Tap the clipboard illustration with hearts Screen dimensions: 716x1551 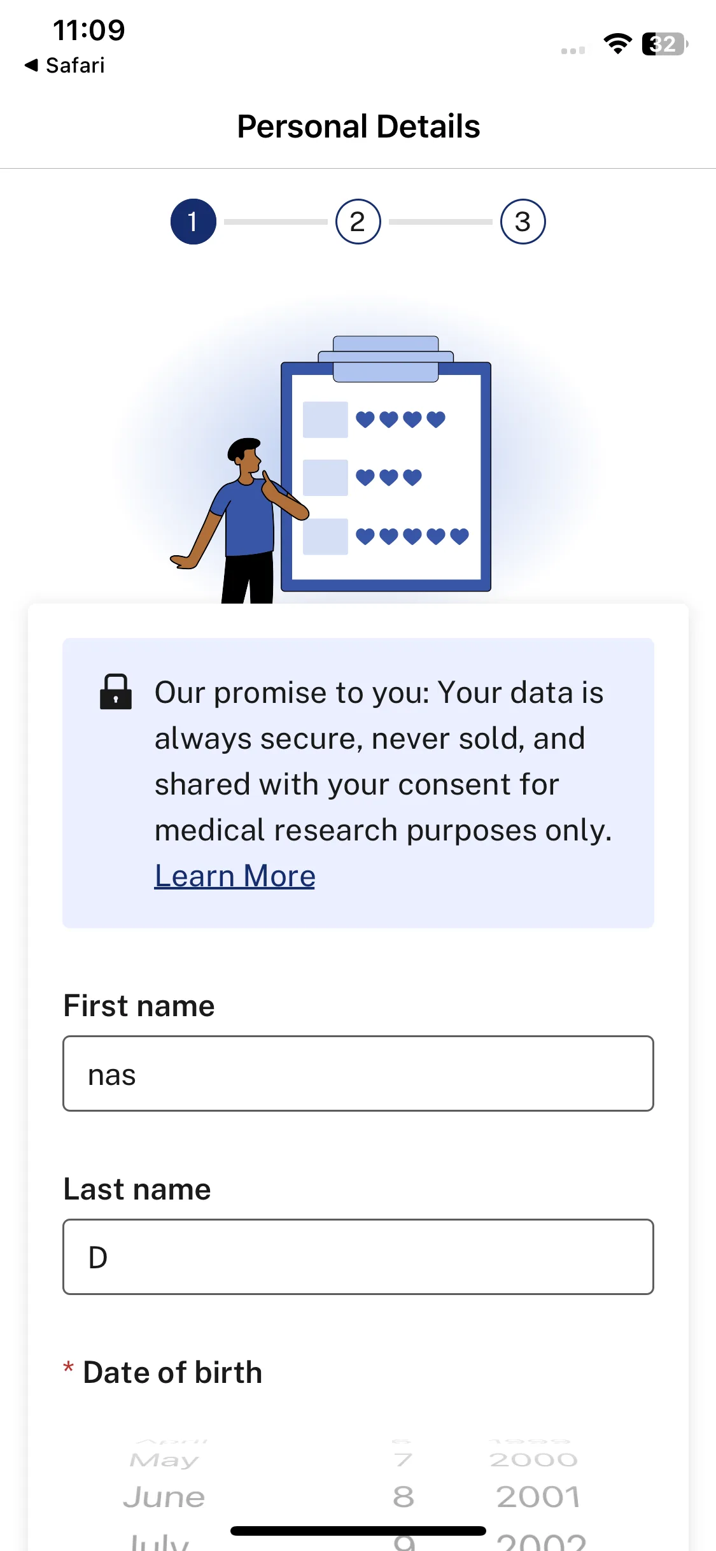(386, 465)
